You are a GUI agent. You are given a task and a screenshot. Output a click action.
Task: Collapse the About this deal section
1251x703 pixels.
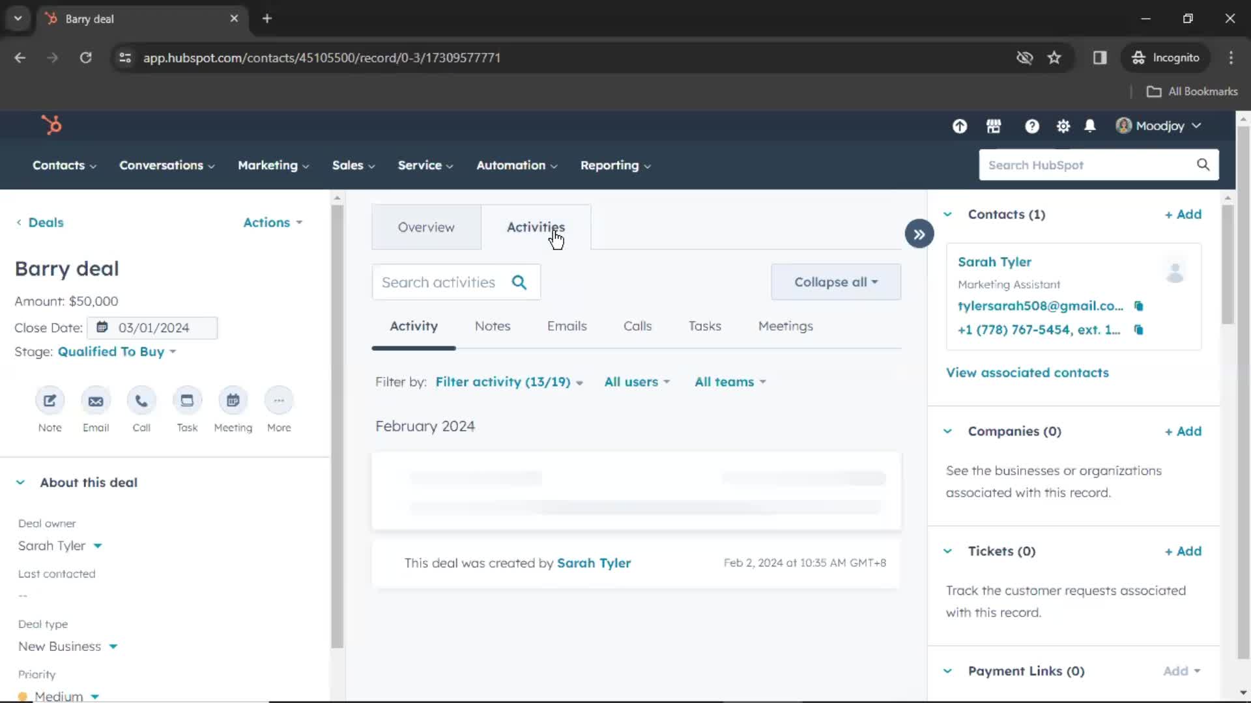point(20,482)
